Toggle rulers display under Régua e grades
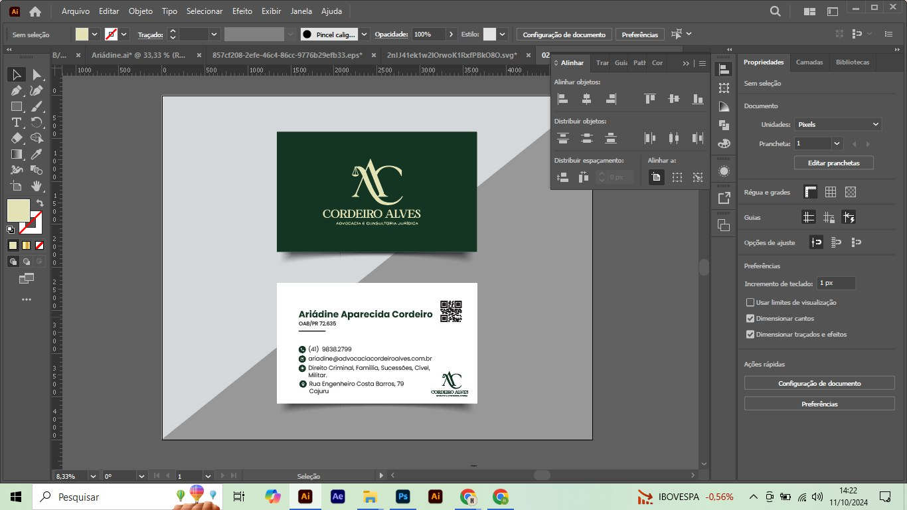Viewport: 907px width, 510px height. (x=810, y=192)
